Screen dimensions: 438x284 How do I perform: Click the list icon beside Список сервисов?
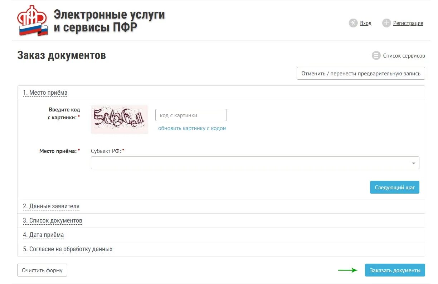[x=376, y=56]
